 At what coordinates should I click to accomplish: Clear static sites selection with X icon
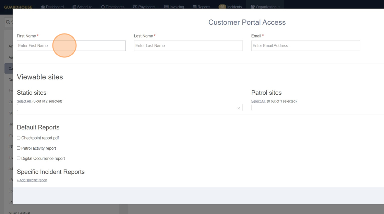pyautogui.click(x=239, y=108)
